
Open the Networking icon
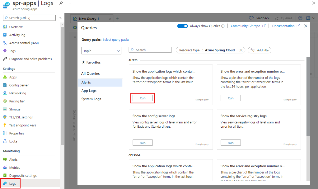click(5, 93)
